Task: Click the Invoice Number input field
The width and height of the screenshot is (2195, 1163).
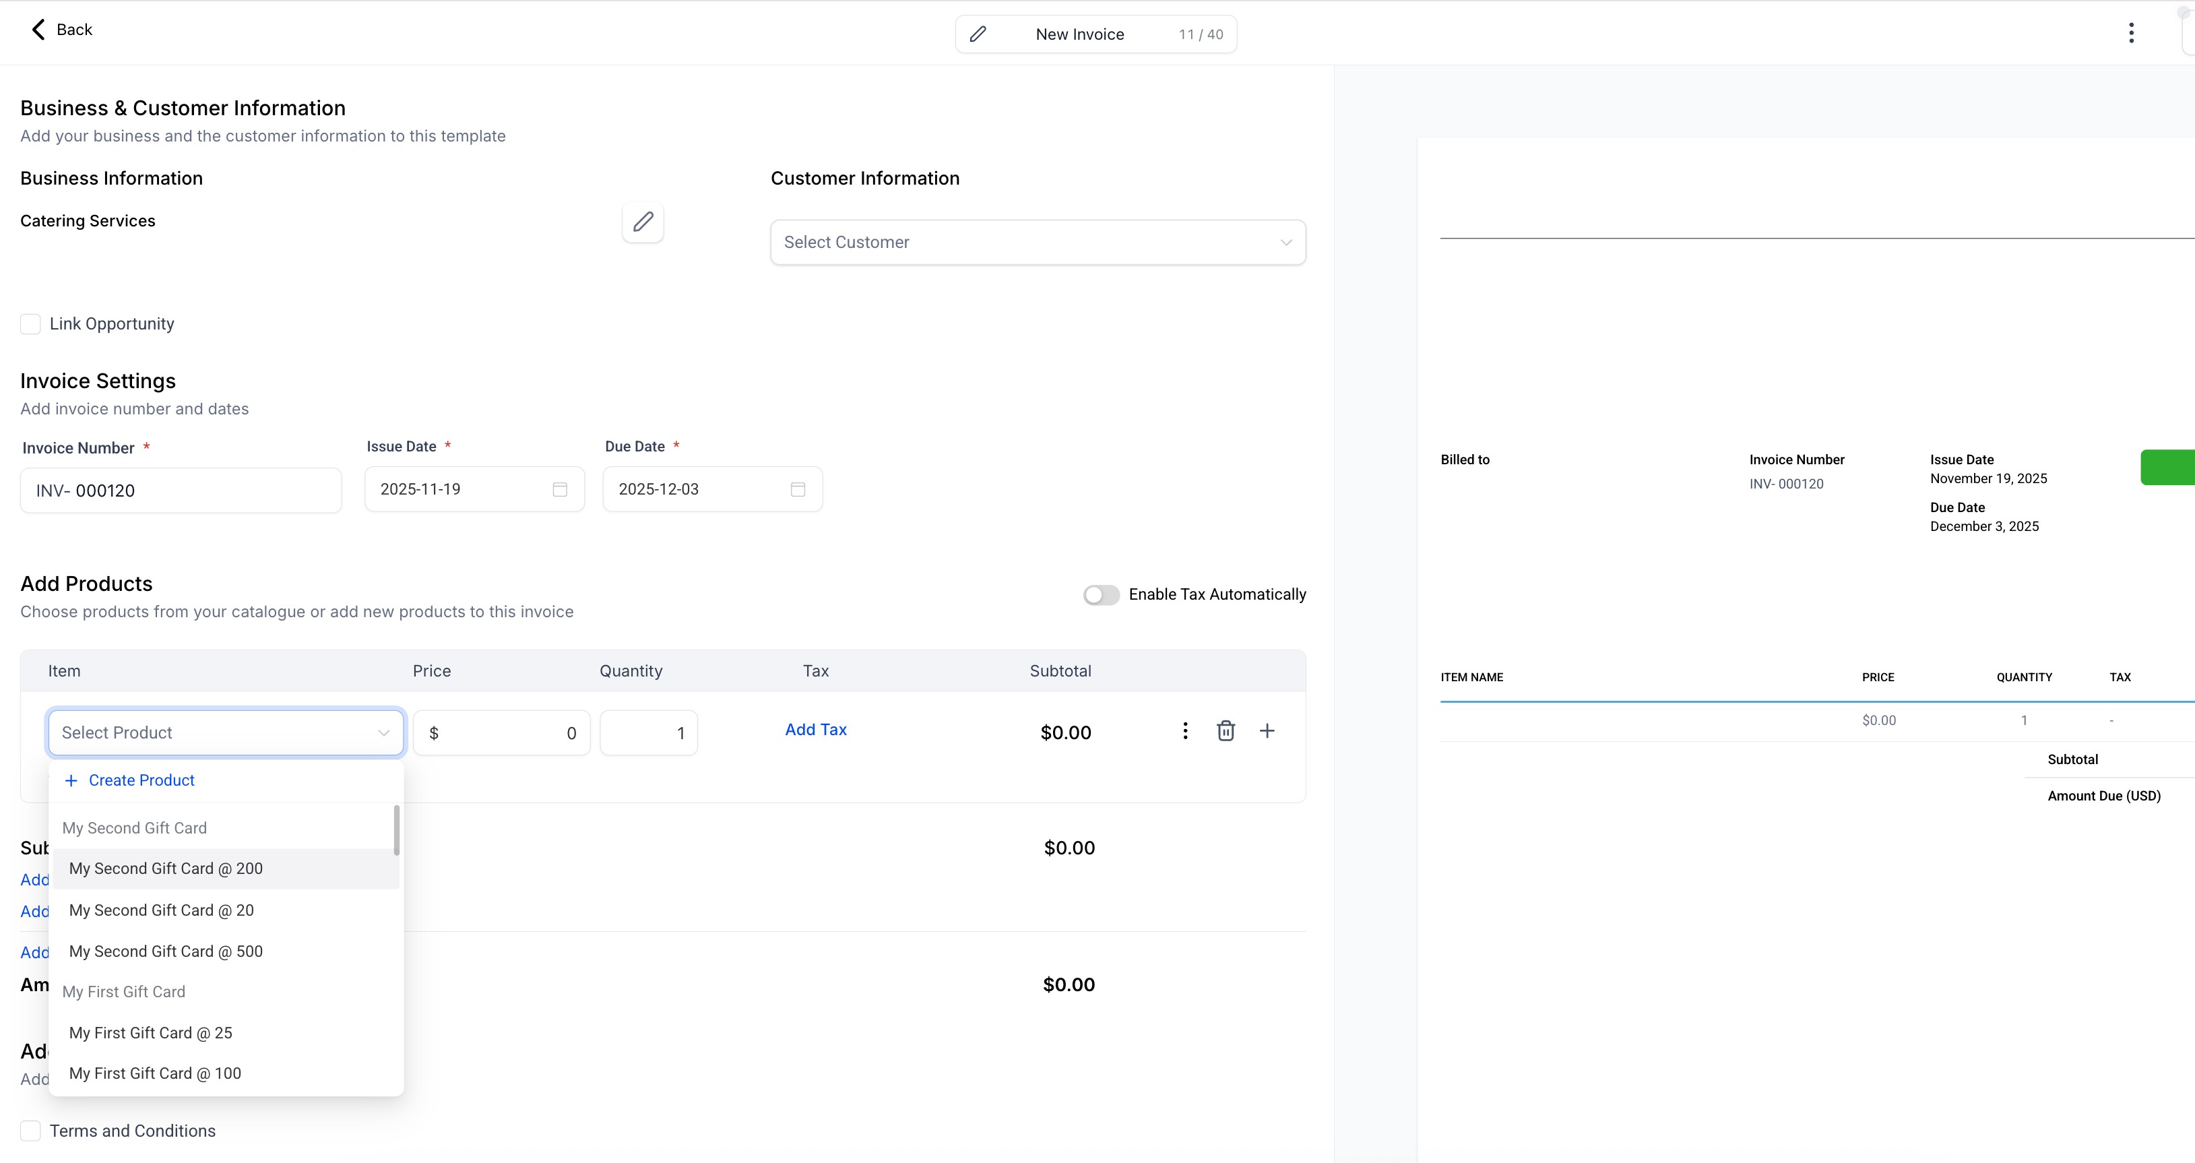Action: click(x=181, y=491)
